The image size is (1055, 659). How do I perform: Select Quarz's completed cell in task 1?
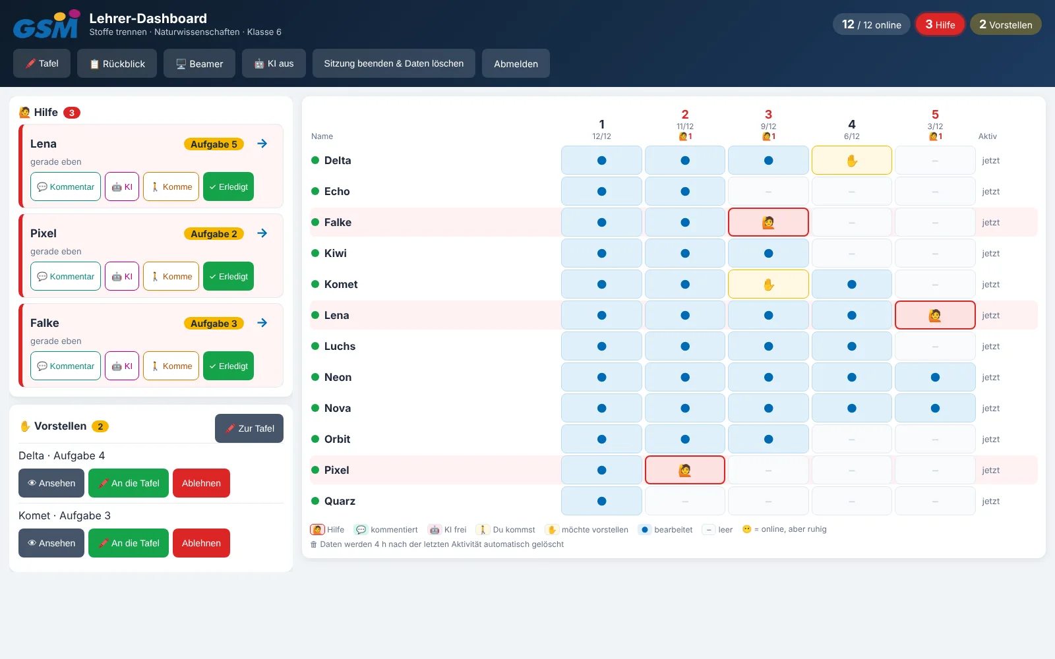click(601, 501)
